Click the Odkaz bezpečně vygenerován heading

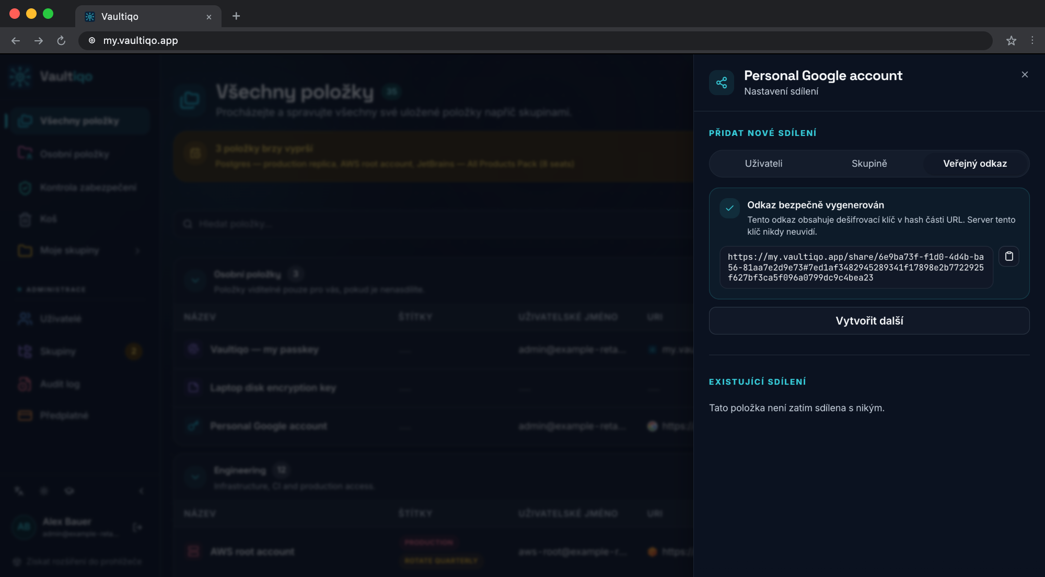point(816,205)
